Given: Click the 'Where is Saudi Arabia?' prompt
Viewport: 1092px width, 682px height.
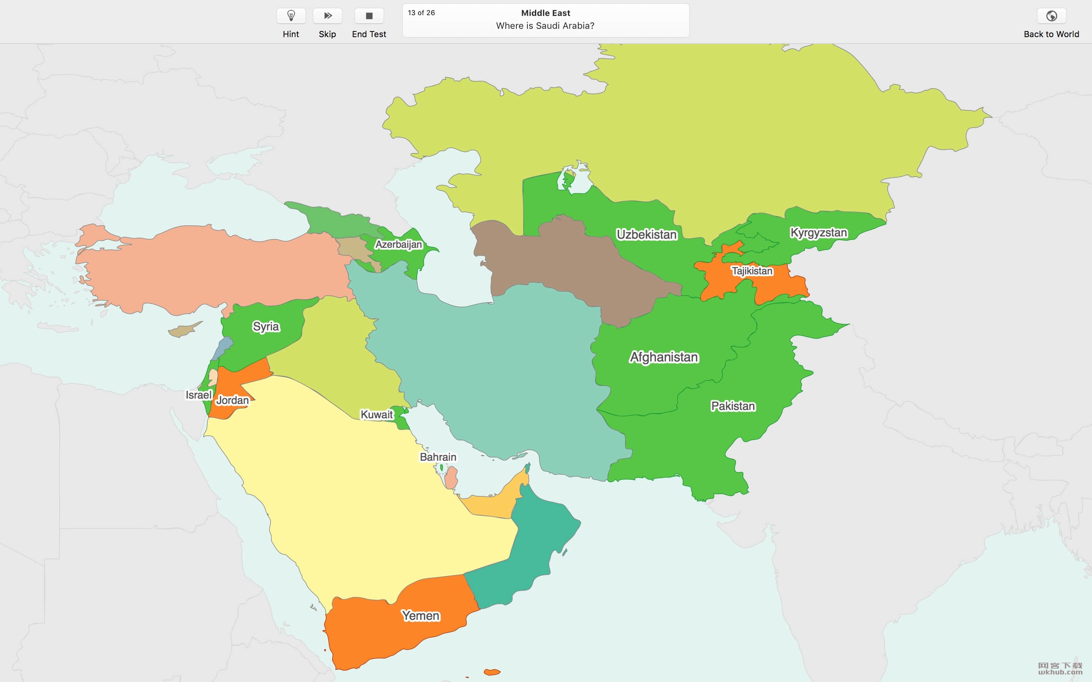Looking at the screenshot, I should click(x=545, y=26).
